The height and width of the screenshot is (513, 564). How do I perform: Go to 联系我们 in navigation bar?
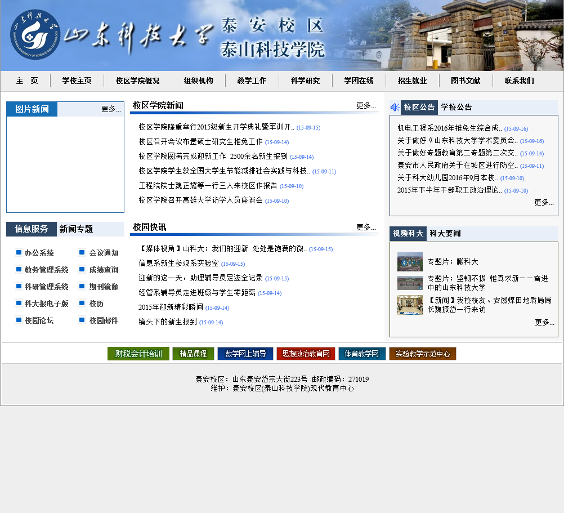click(x=520, y=81)
